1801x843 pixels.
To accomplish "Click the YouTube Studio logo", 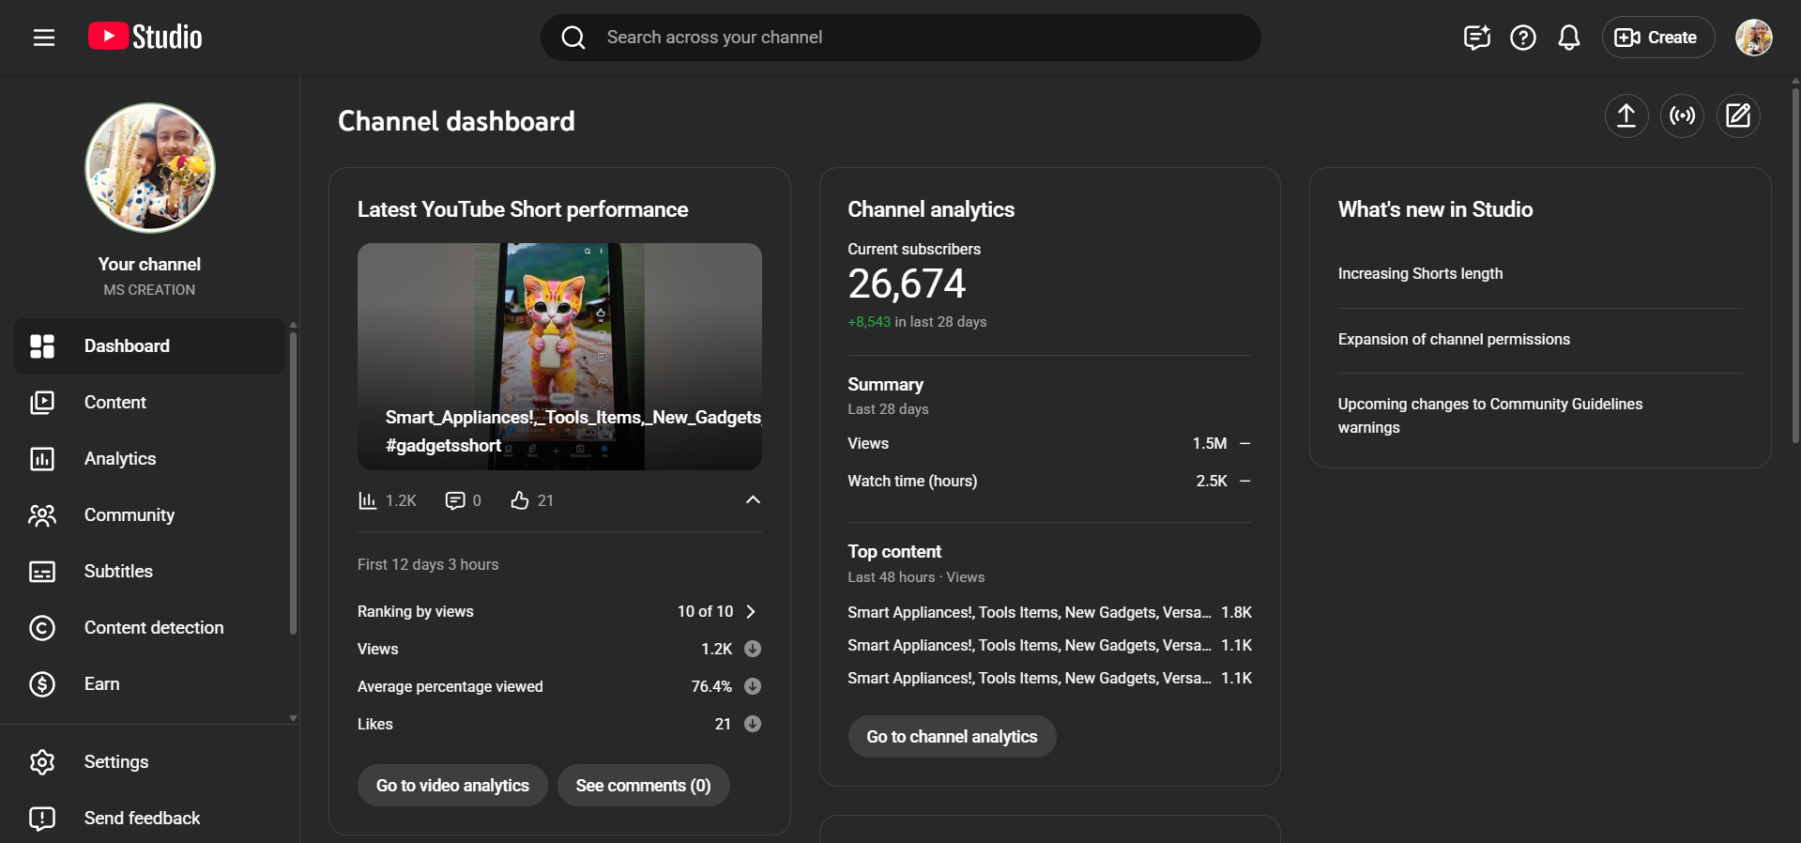I will click(x=145, y=37).
